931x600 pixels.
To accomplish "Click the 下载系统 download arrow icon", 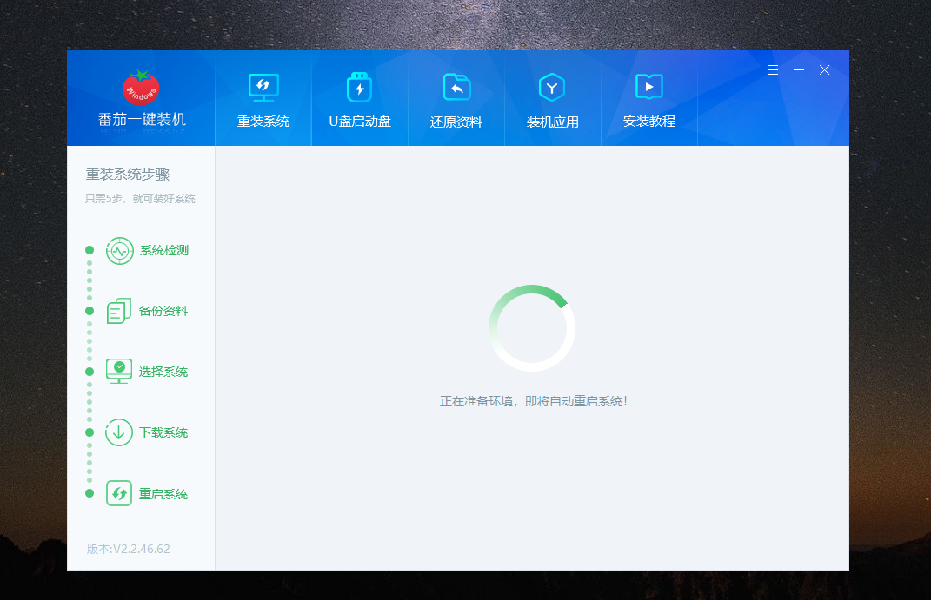I will (119, 432).
